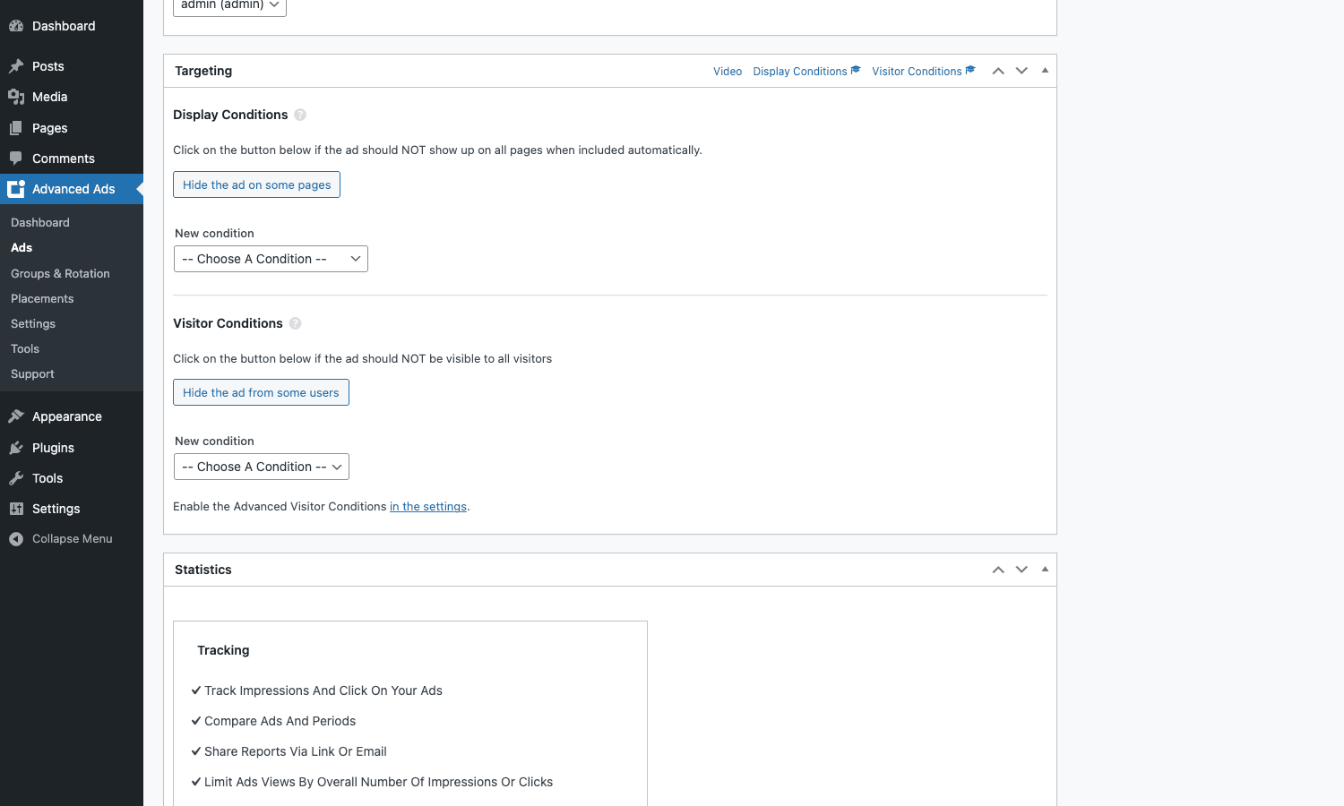Click the Targeting panel title
1344x806 pixels.
click(x=203, y=71)
